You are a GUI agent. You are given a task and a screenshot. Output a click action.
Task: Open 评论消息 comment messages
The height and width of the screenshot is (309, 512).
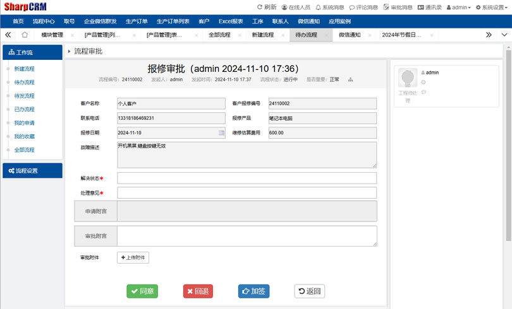363,7
